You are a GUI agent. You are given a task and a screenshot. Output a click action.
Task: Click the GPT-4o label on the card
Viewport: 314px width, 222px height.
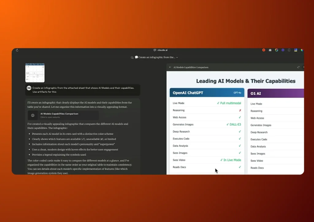tap(237, 93)
